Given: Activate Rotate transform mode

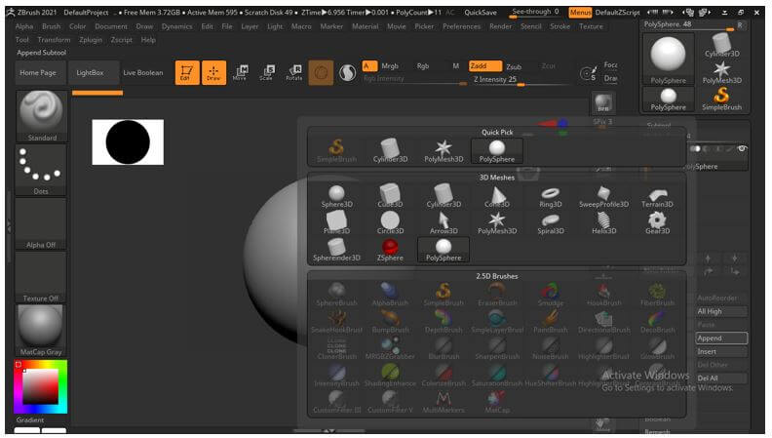Looking at the screenshot, I should [294, 72].
